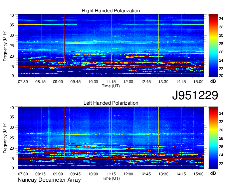
Task: Click the 'Left Handed Polarization' plot title
Action: click(x=111, y=103)
